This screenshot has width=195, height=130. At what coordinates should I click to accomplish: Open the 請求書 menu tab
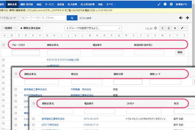coord(61,5)
